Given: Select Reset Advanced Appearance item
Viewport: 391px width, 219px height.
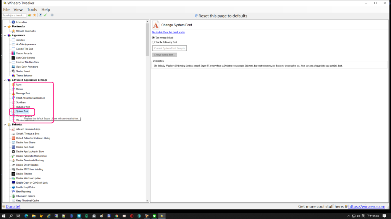Looking at the screenshot, I should tap(31, 98).
